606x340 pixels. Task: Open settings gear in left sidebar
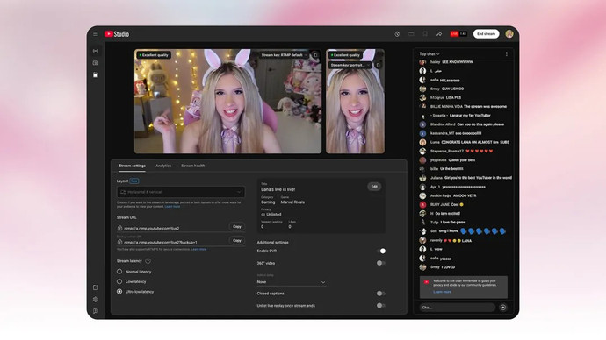(x=96, y=300)
